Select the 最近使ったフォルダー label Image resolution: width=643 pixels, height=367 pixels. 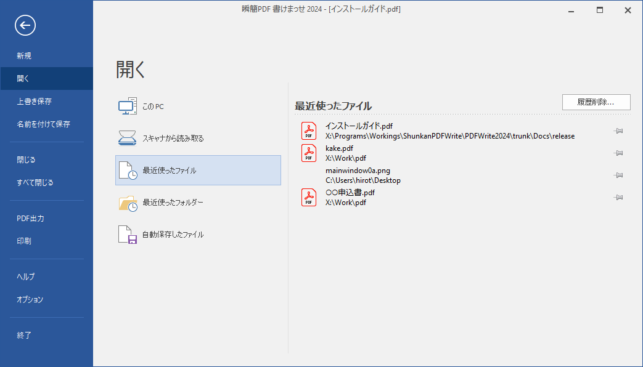coord(173,203)
